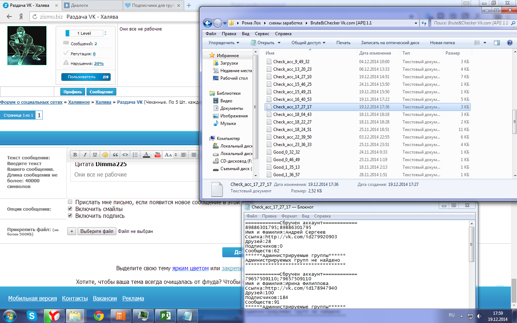The width and height of the screenshot is (517, 323).
Task: Align the message text to the left
Action: click(x=184, y=155)
